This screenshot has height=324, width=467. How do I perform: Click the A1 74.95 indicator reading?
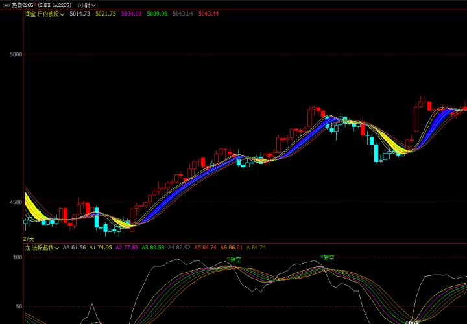tap(101, 248)
